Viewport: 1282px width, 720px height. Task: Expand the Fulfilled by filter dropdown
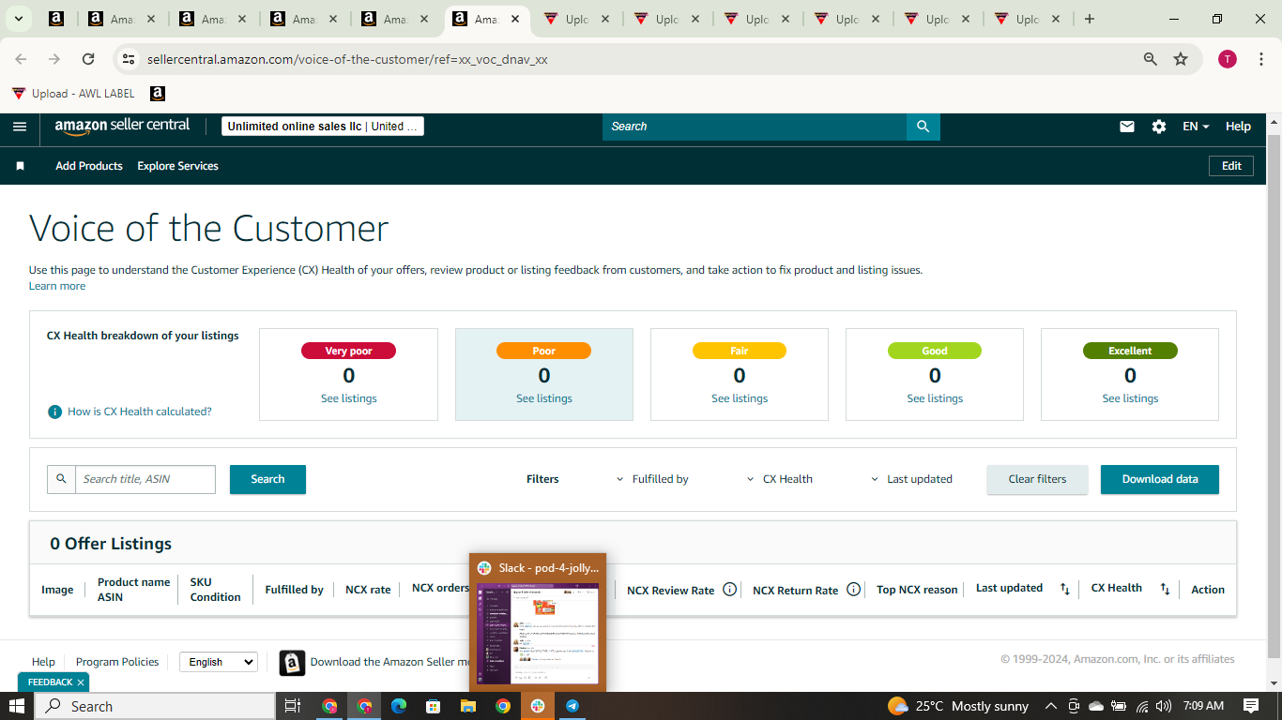652,479
